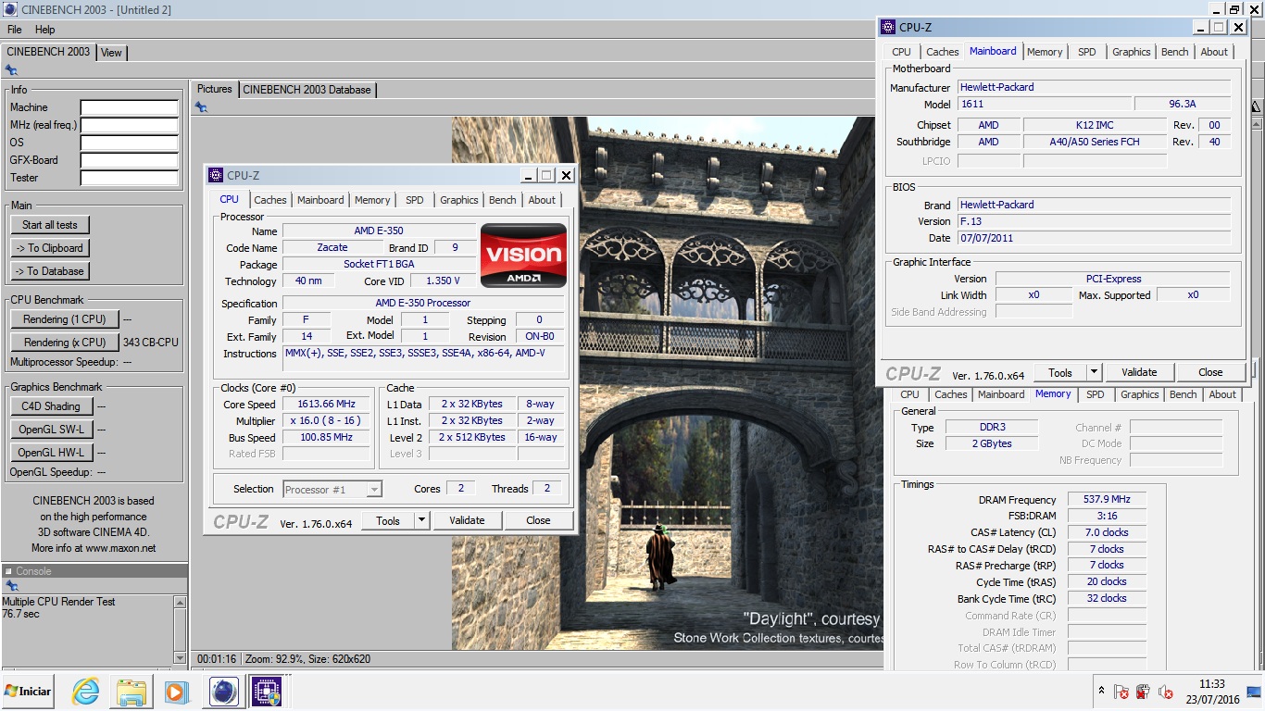The height and width of the screenshot is (711, 1265).
Task: Open Caches tab in front CPU-Z window
Action: [270, 200]
